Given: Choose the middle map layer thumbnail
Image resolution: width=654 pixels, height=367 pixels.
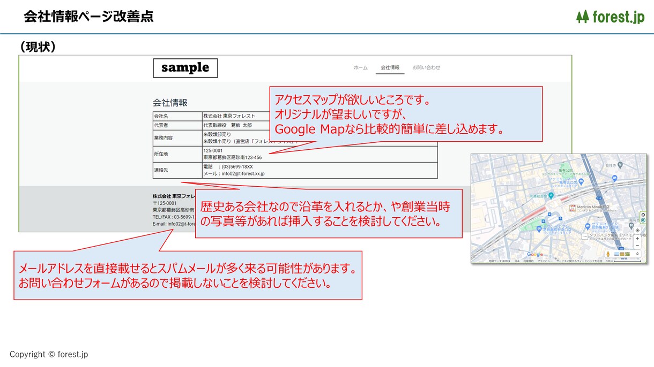Looking at the screenshot, I should click(x=622, y=254).
